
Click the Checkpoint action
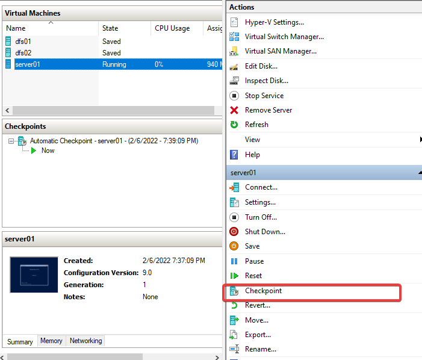point(263,291)
